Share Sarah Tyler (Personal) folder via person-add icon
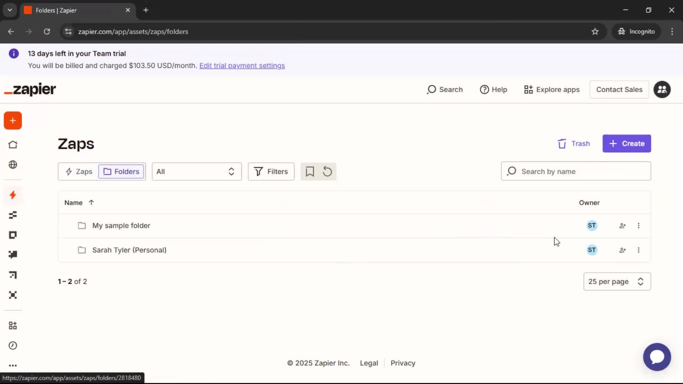This screenshot has width=683, height=384. pyautogui.click(x=623, y=250)
